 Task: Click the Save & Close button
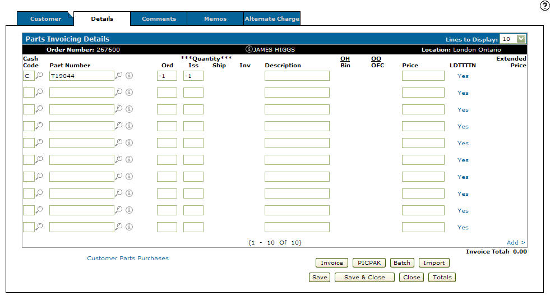click(364, 278)
